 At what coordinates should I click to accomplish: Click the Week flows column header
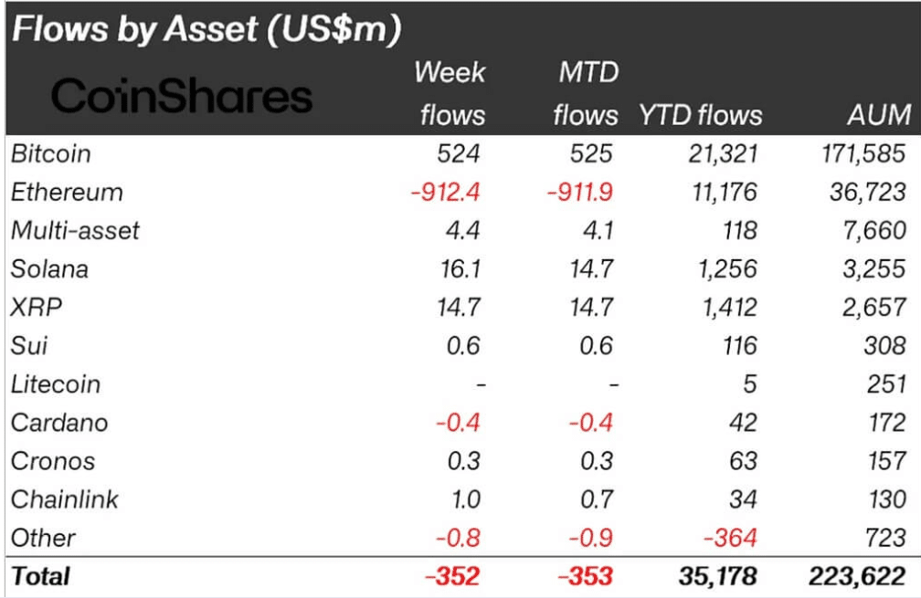click(x=450, y=93)
